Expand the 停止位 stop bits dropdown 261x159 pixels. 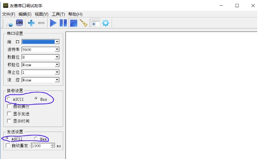point(57,72)
